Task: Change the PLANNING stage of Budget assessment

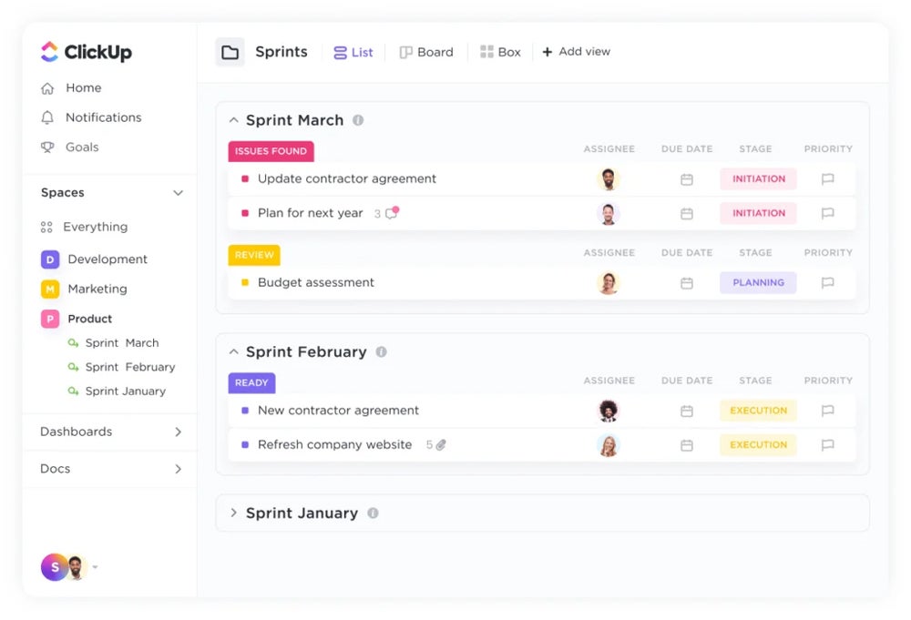Action: 758,283
